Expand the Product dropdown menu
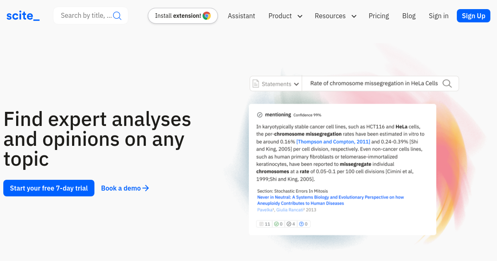The height and width of the screenshot is (261, 497). click(285, 16)
